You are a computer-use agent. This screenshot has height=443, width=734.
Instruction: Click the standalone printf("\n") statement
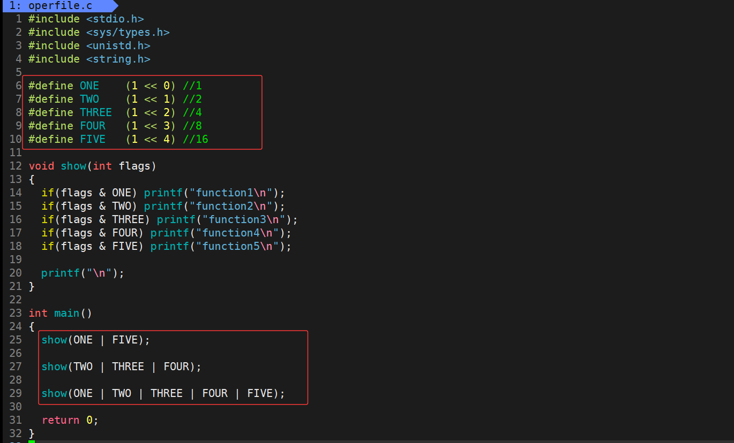(83, 273)
